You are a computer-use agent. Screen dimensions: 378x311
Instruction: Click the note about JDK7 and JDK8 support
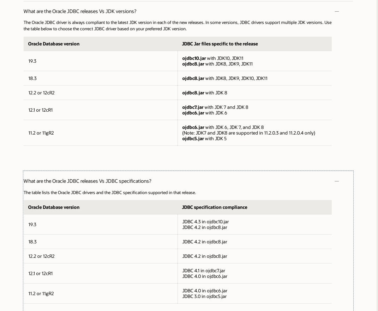point(248,133)
